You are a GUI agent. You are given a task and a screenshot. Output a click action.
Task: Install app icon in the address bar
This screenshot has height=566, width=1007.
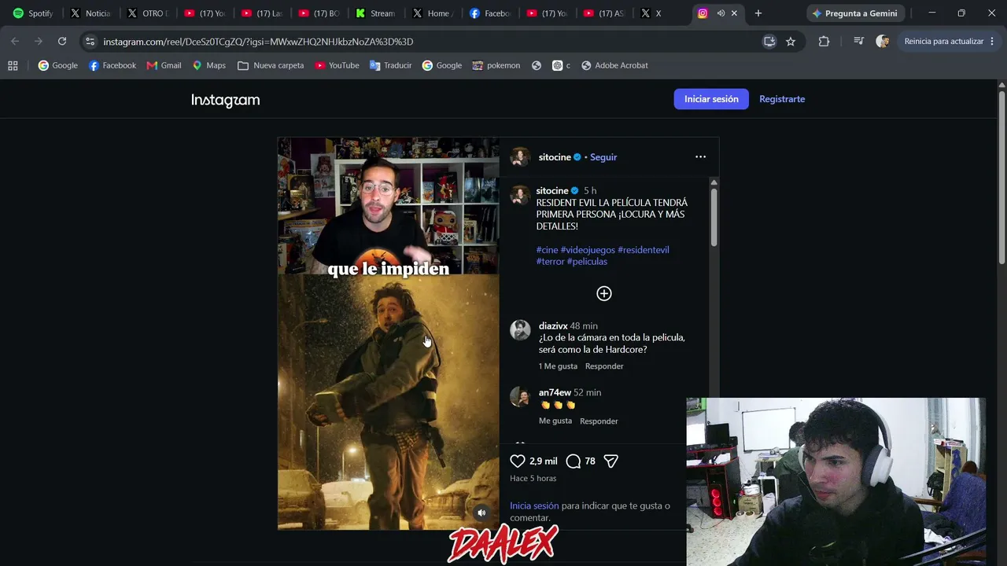pos(769,42)
